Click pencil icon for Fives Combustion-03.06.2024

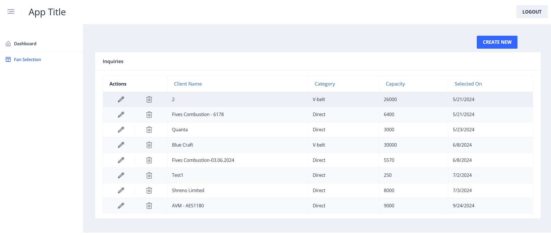pos(121,160)
